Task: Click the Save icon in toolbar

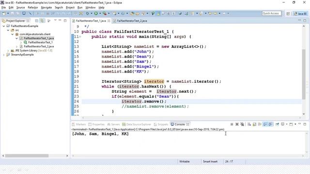Action: click(12, 14)
